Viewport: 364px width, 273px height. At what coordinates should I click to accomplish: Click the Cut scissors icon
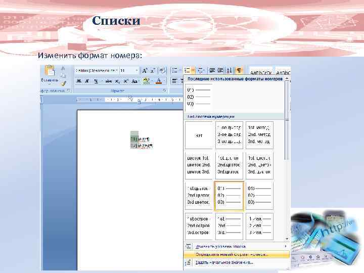[x=63, y=68]
